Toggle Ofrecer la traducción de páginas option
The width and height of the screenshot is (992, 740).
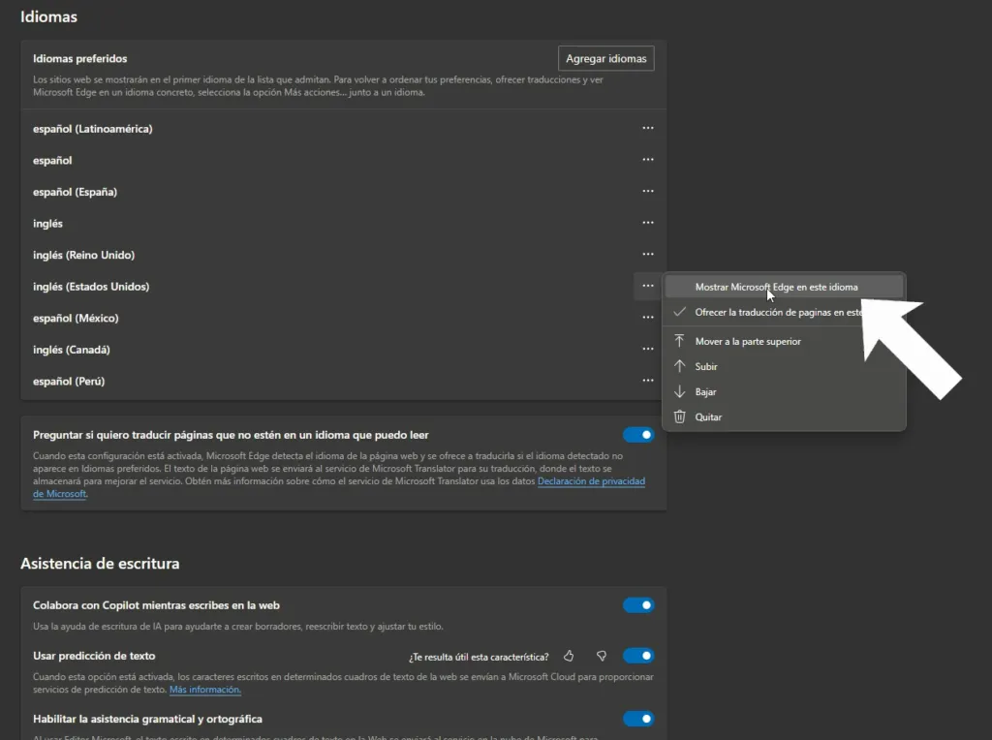coord(784,313)
